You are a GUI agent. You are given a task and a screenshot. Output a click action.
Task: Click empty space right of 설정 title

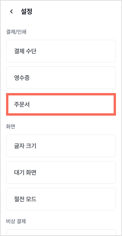pyautogui.click(x=75, y=11)
